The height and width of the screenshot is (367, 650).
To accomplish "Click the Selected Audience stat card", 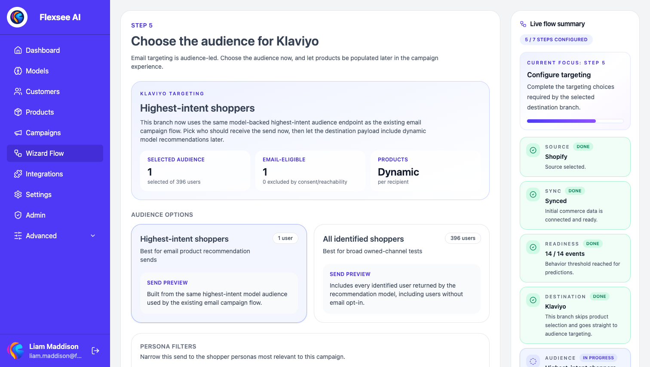I will pyautogui.click(x=195, y=171).
